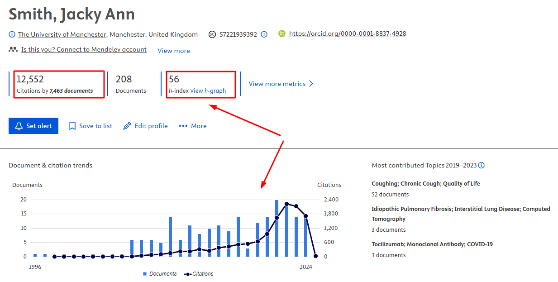Click the bookmark Save to list icon
The width and height of the screenshot is (558, 282).
pos(72,126)
